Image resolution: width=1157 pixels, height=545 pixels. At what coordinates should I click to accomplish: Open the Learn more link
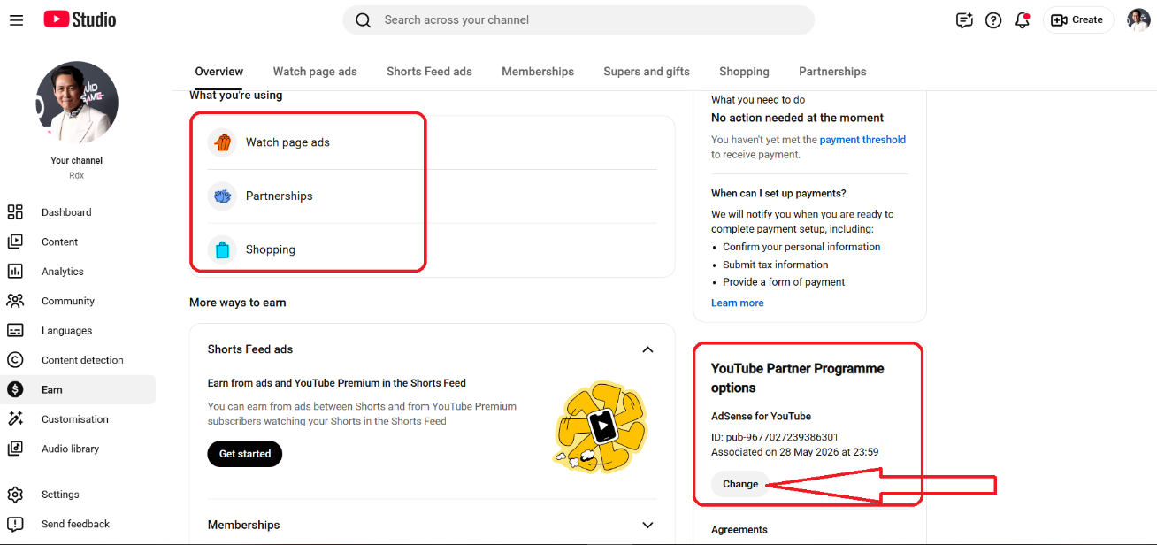pyautogui.click(x=738, y=303)
